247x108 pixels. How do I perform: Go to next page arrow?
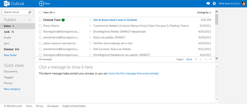click(x=206, y=59)
